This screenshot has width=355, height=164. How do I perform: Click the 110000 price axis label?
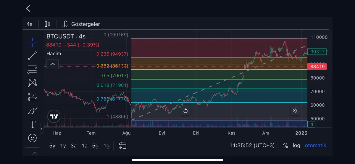tap(319, 37)
